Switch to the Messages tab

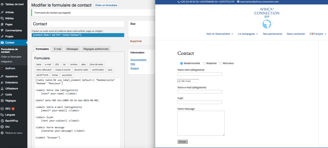coord(72,49)
